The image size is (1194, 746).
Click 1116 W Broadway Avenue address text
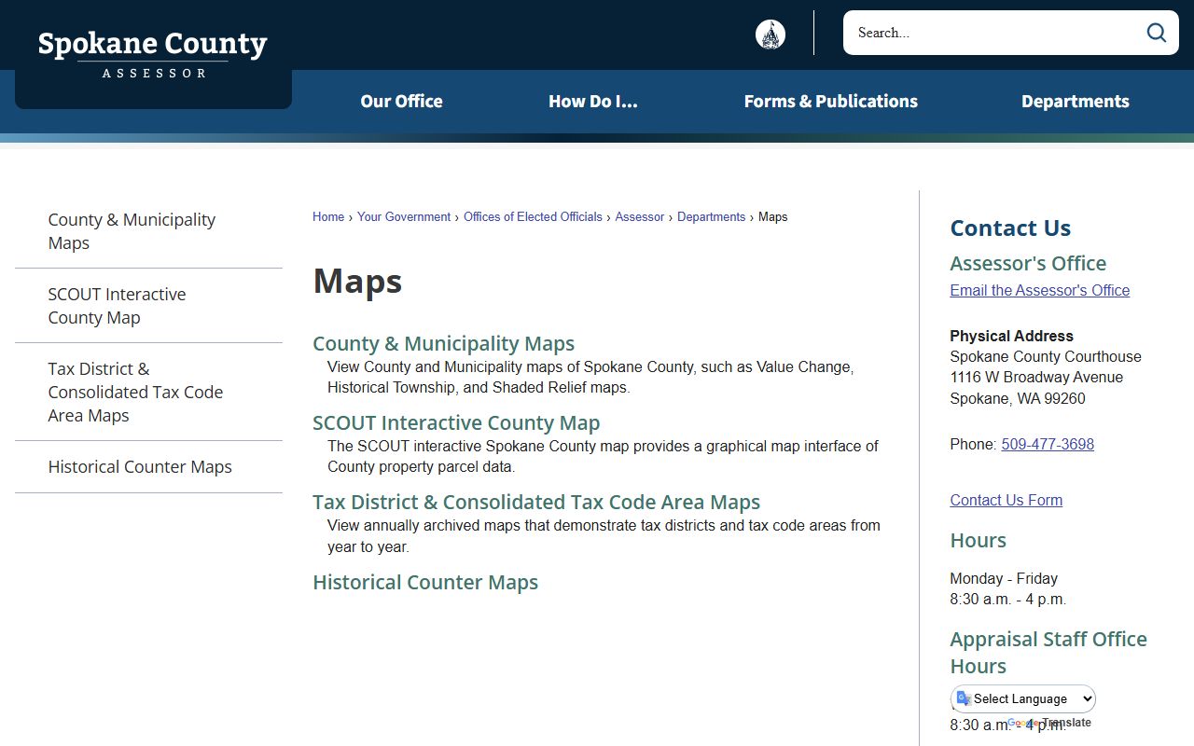click(1036, 377)
